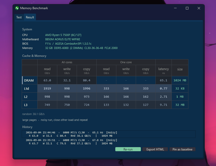
Task: Click the L3 row header
Action: click(30, 105)
